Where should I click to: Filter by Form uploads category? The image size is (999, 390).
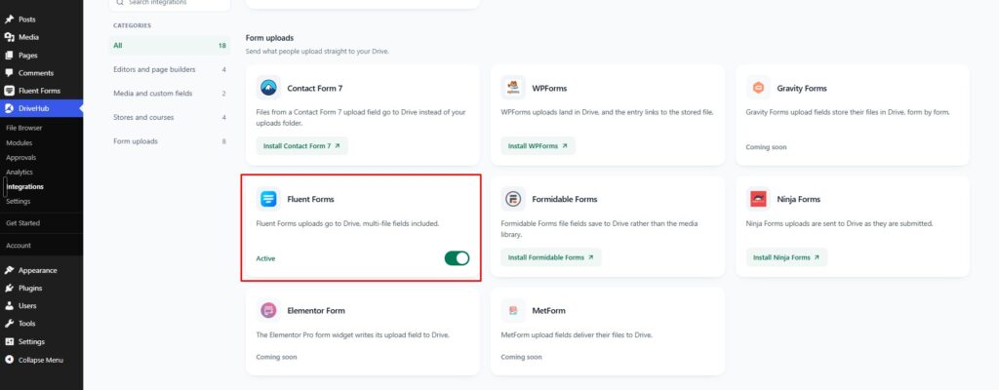(170, 141)
